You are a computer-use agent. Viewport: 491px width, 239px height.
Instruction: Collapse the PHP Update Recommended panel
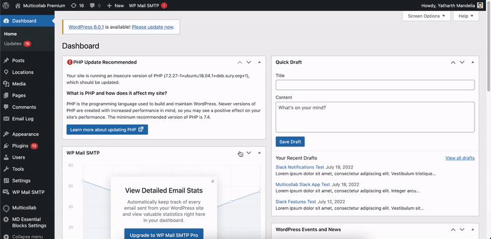pyautogui.click(x=259, y=63)
